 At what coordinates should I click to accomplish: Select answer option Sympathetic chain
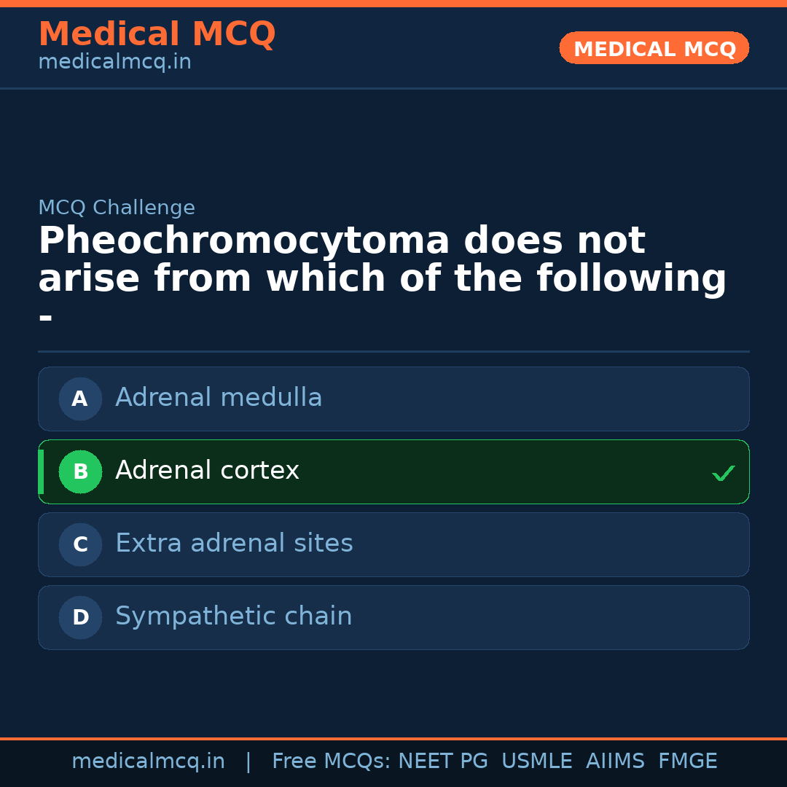point(393,617)
